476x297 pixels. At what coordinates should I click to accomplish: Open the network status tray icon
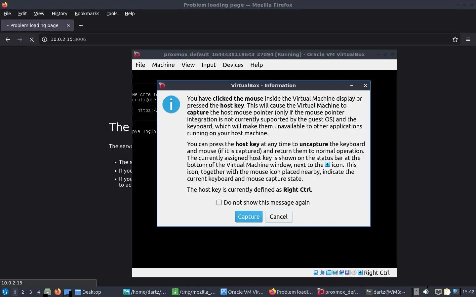tap(438, 292)
